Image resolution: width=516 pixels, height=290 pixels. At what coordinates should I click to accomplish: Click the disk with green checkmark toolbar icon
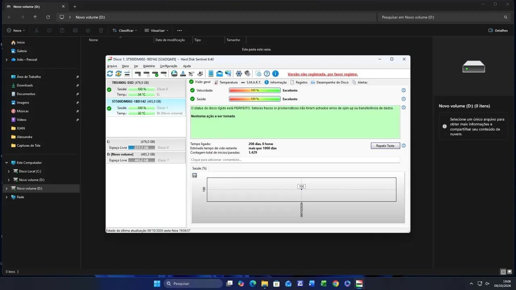click(155, 74)
